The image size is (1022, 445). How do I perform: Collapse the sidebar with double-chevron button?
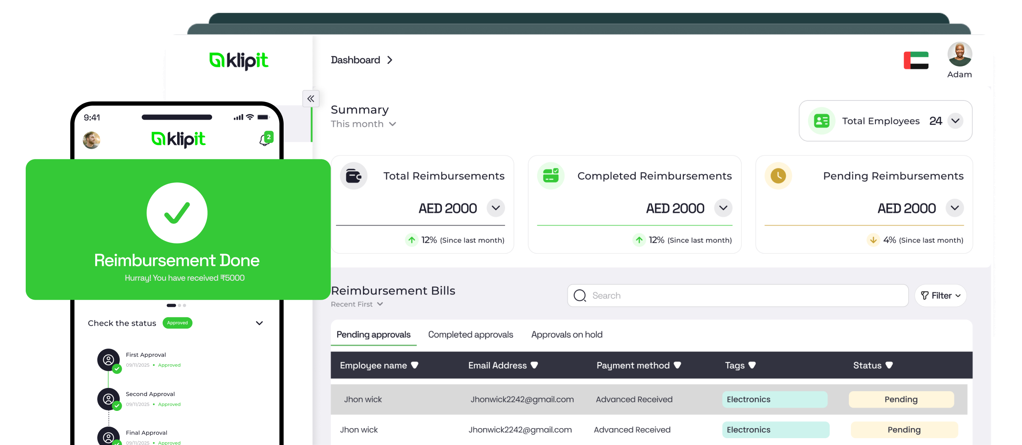pyautogui.click(x=311, y=99)
